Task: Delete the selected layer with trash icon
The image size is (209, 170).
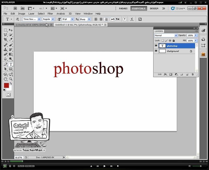Action: [193, 75]
